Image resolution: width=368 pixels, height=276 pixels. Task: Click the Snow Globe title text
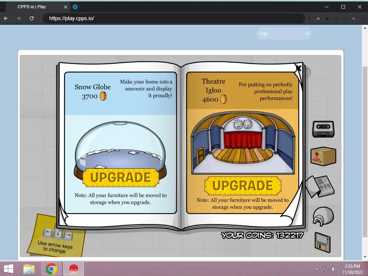93,87
